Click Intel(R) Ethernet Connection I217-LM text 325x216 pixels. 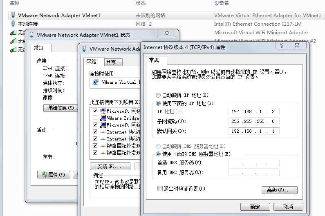(258, 24)
